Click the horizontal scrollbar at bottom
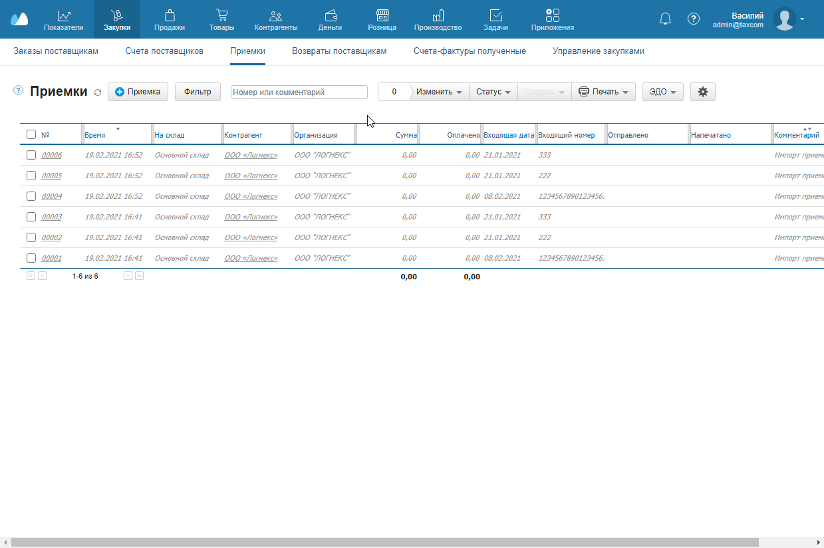Screen dimensions: 824x548 pyautogui.click(x=384, y=543)
